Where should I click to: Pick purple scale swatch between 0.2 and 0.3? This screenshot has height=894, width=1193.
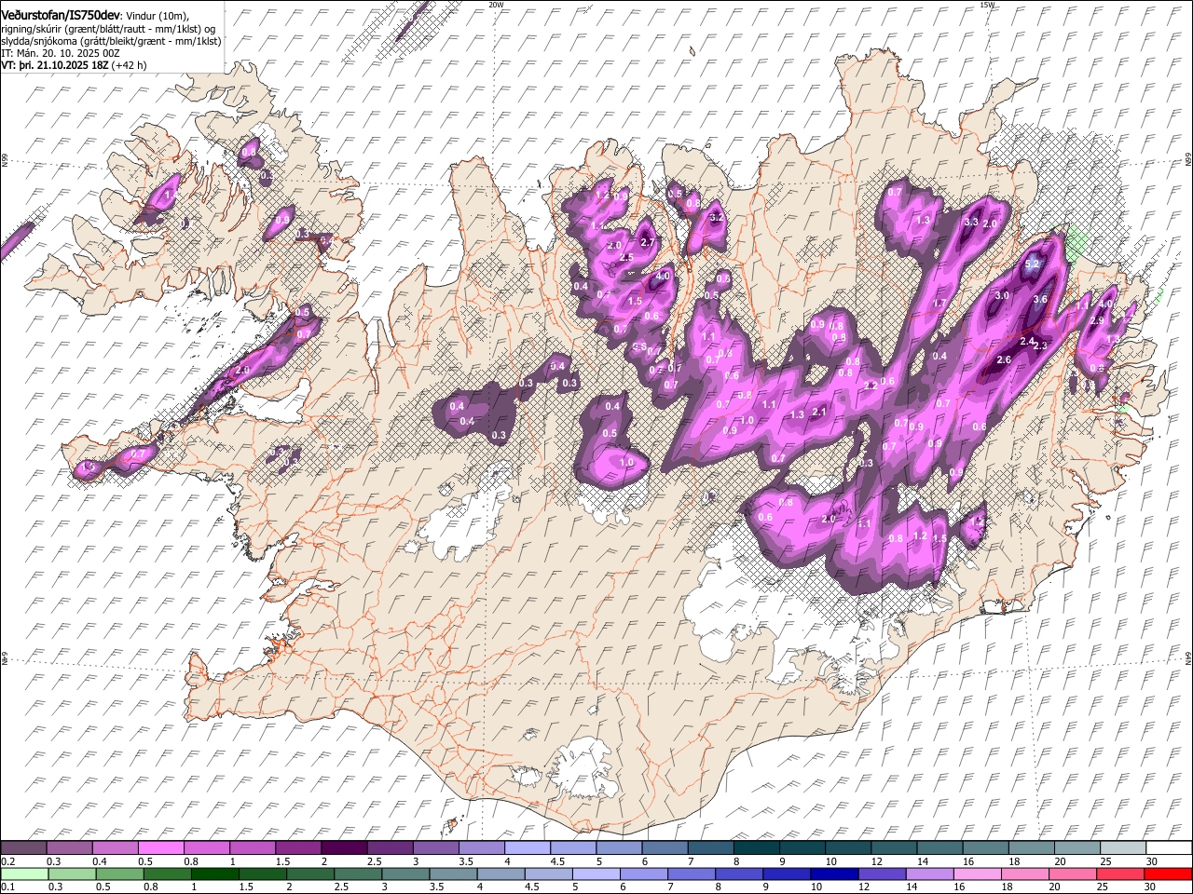(x=23, y=848)
